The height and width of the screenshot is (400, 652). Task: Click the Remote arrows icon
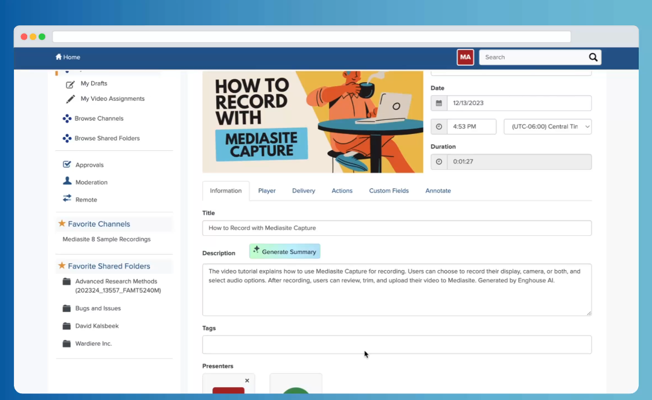[67, 198]
